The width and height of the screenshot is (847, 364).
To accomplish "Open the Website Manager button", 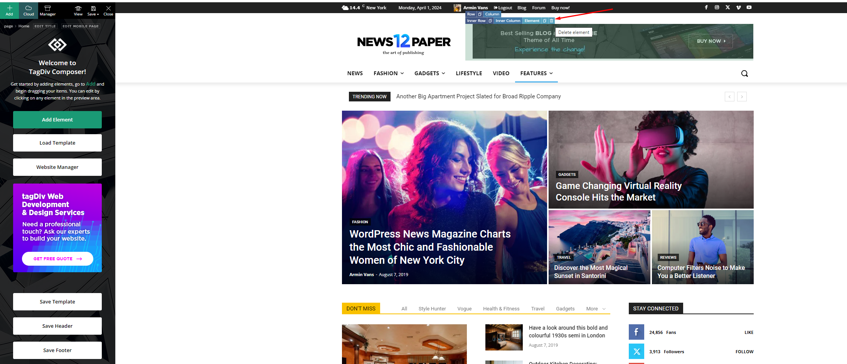I will (57, 167).
